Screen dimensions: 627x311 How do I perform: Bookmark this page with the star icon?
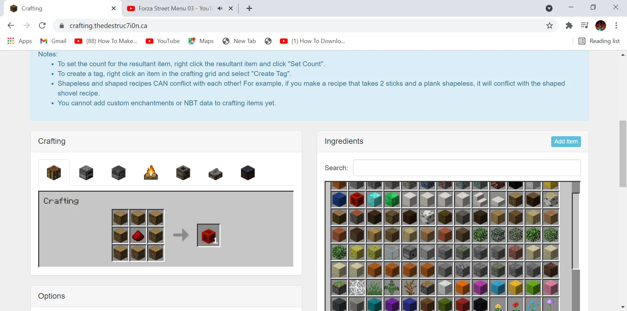(550, 25)
